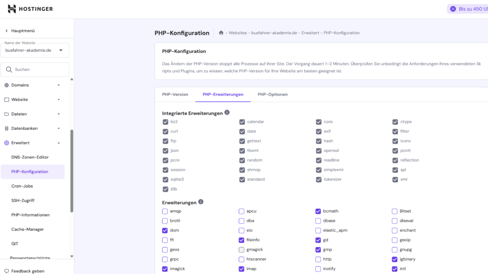Click the discount badge icon top right
Screen dimensions: 488x274
click(x=453, y=9)
